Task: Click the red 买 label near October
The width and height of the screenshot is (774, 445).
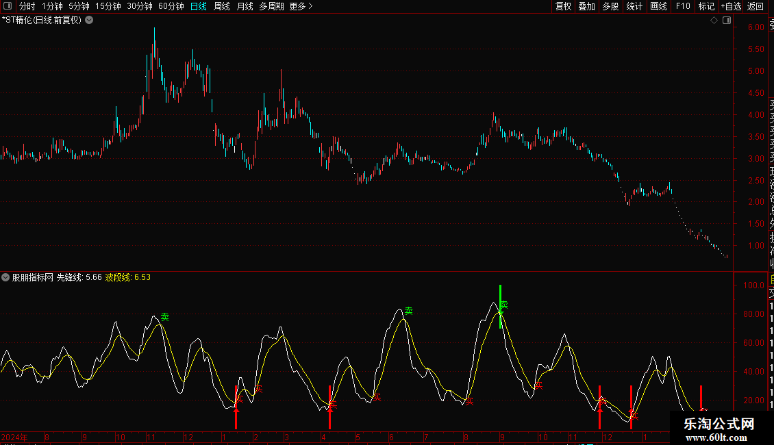Action: (539, 385)
